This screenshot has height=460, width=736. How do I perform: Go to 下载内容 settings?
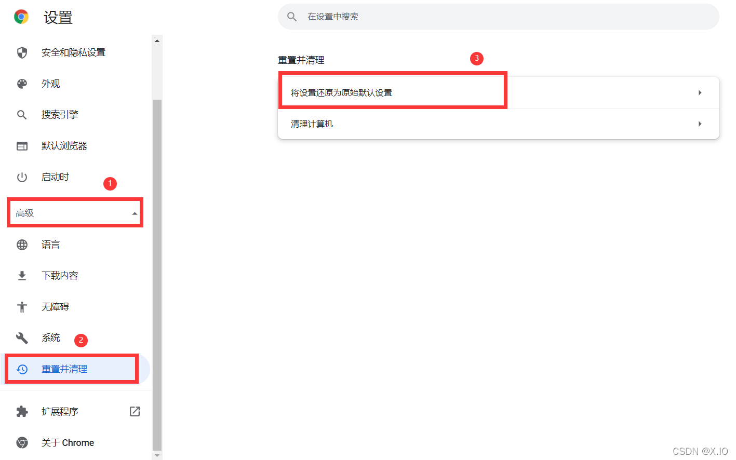[x=60, y=276]
